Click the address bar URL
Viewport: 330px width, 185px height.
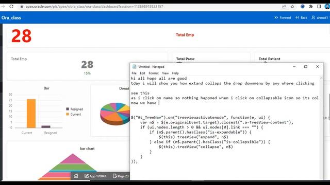94,7
